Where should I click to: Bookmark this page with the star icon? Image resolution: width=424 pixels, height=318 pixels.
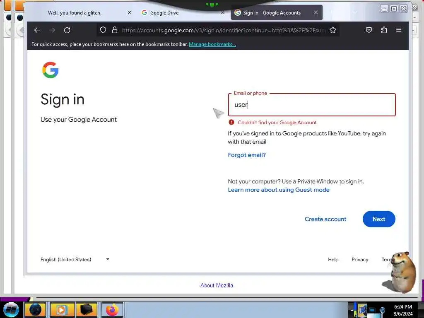(x=333, y=30)
